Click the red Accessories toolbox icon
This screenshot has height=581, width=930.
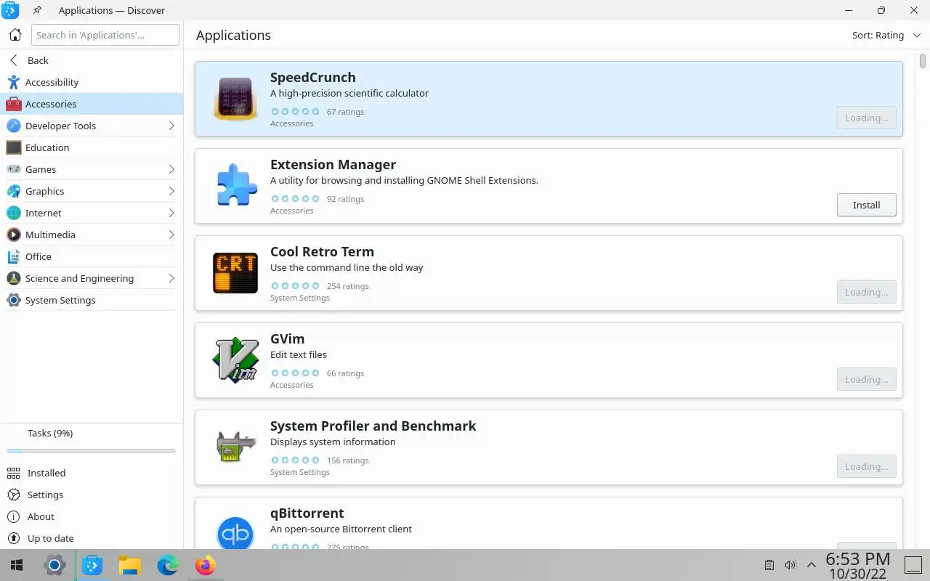[x=14, y=104]
